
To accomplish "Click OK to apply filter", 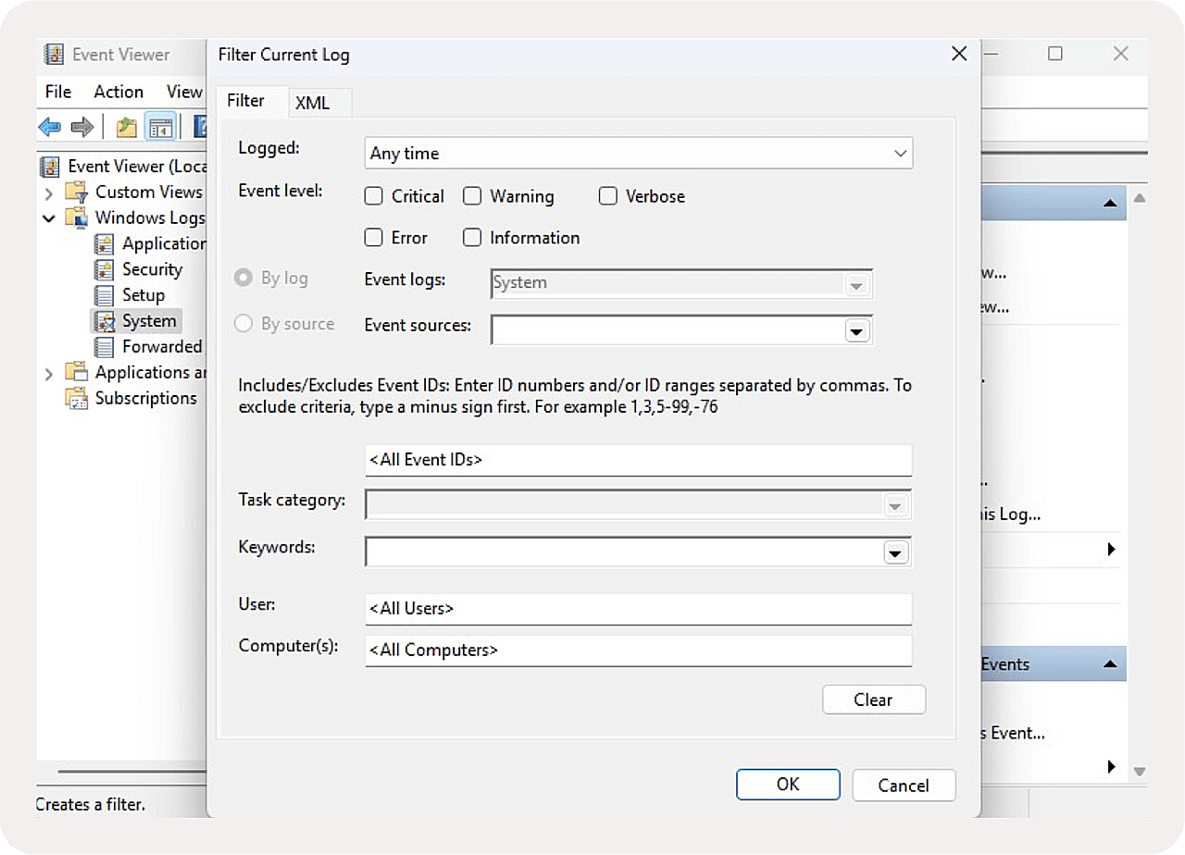I will (788, 785).
